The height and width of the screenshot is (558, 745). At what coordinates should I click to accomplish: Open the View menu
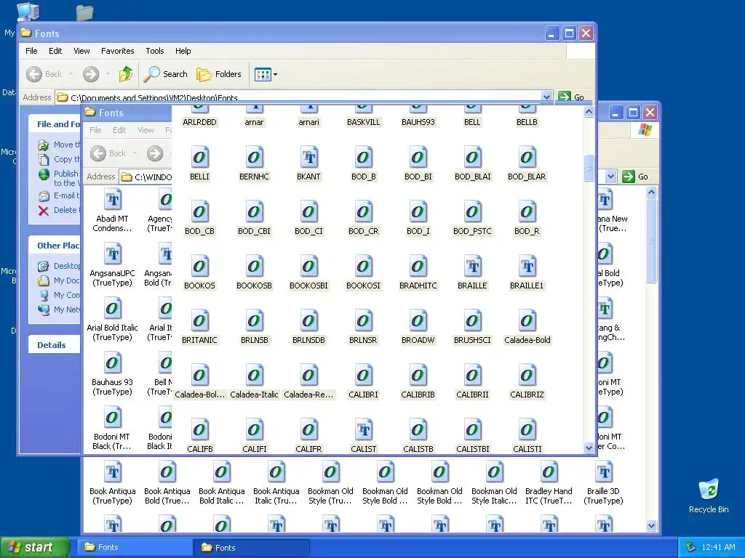[x=81, y=51]
